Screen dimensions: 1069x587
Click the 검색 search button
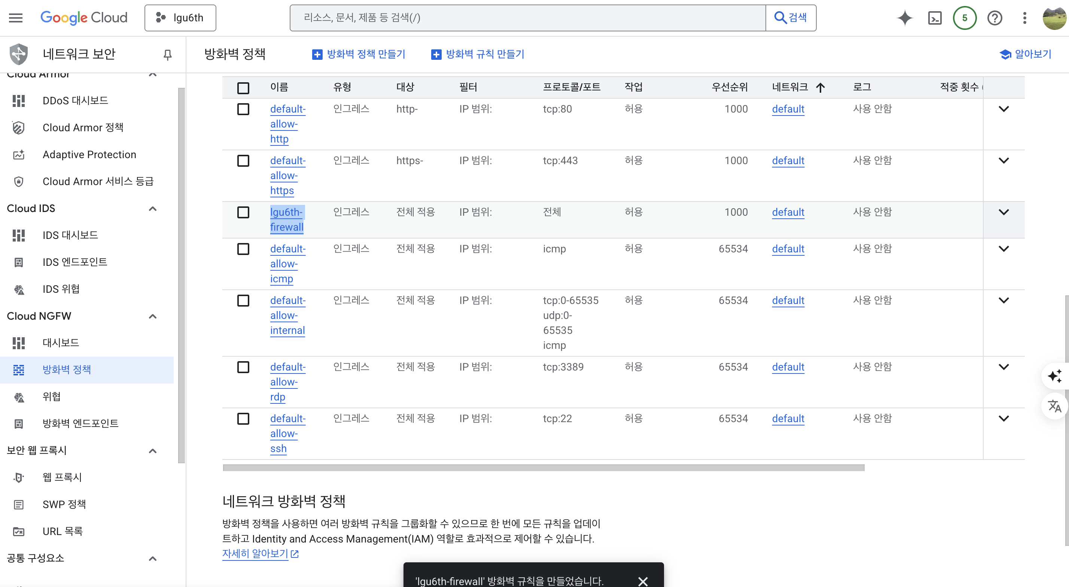[791, 18]
